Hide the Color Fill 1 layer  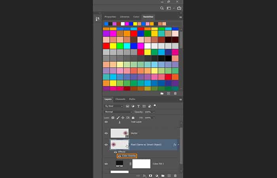[106, 164]
